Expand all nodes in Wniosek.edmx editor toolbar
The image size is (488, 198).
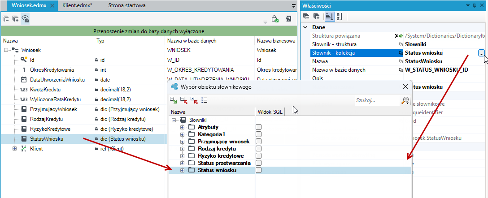(x=16, y=19)
